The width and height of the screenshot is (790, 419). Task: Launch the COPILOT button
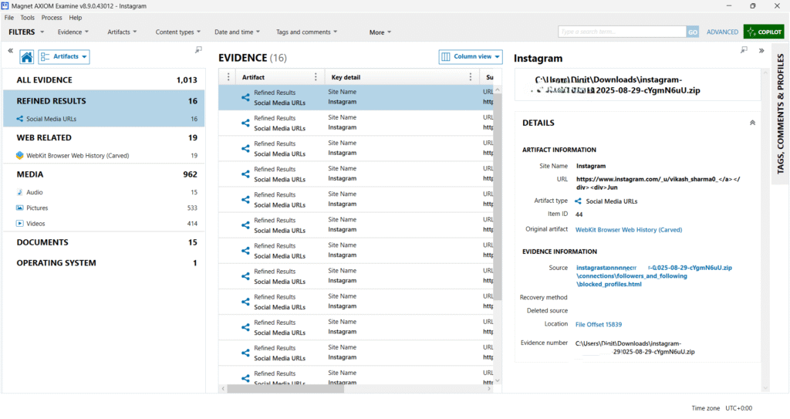[764, 32]
